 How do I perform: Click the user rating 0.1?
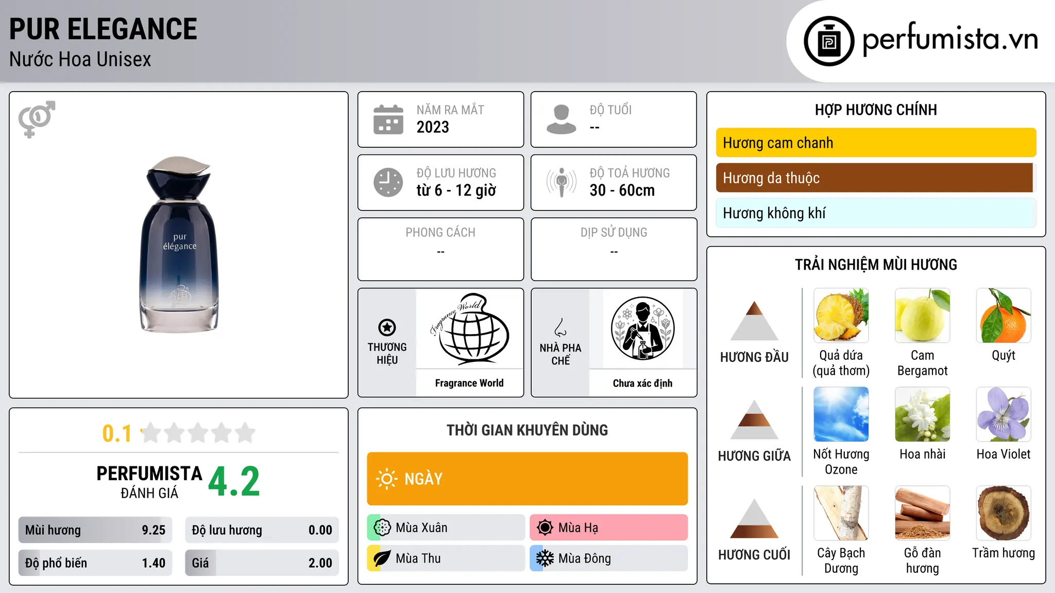point(117,433)
